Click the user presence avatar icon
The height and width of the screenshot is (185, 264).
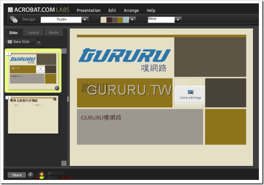coord(41,175)
